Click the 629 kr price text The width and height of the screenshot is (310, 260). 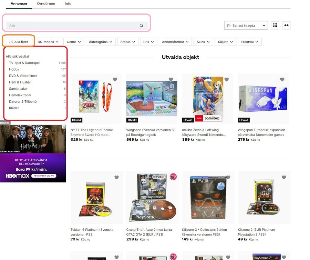click(x=76, y=140)
